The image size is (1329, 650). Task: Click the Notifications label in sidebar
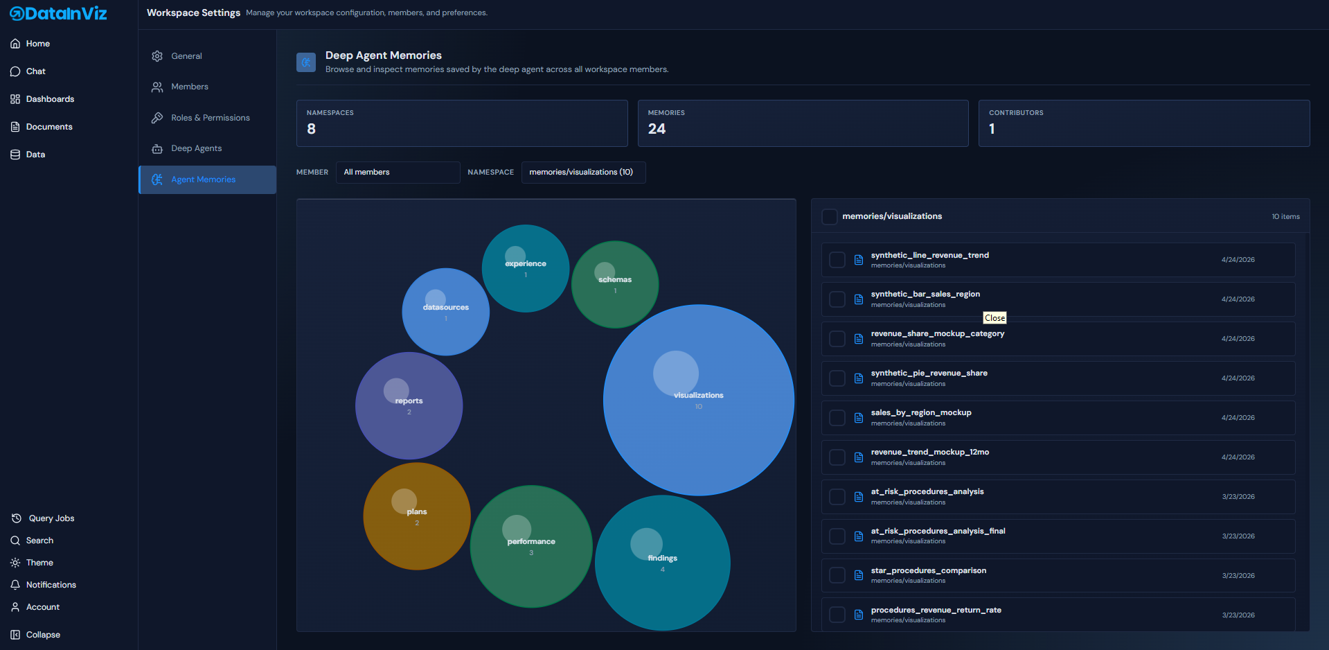click(x=51, y=585)
